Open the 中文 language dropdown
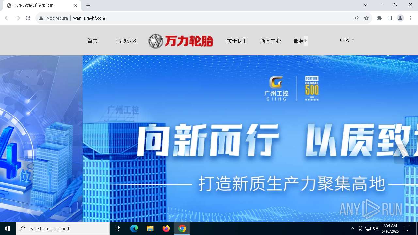 tap(347, 40)
